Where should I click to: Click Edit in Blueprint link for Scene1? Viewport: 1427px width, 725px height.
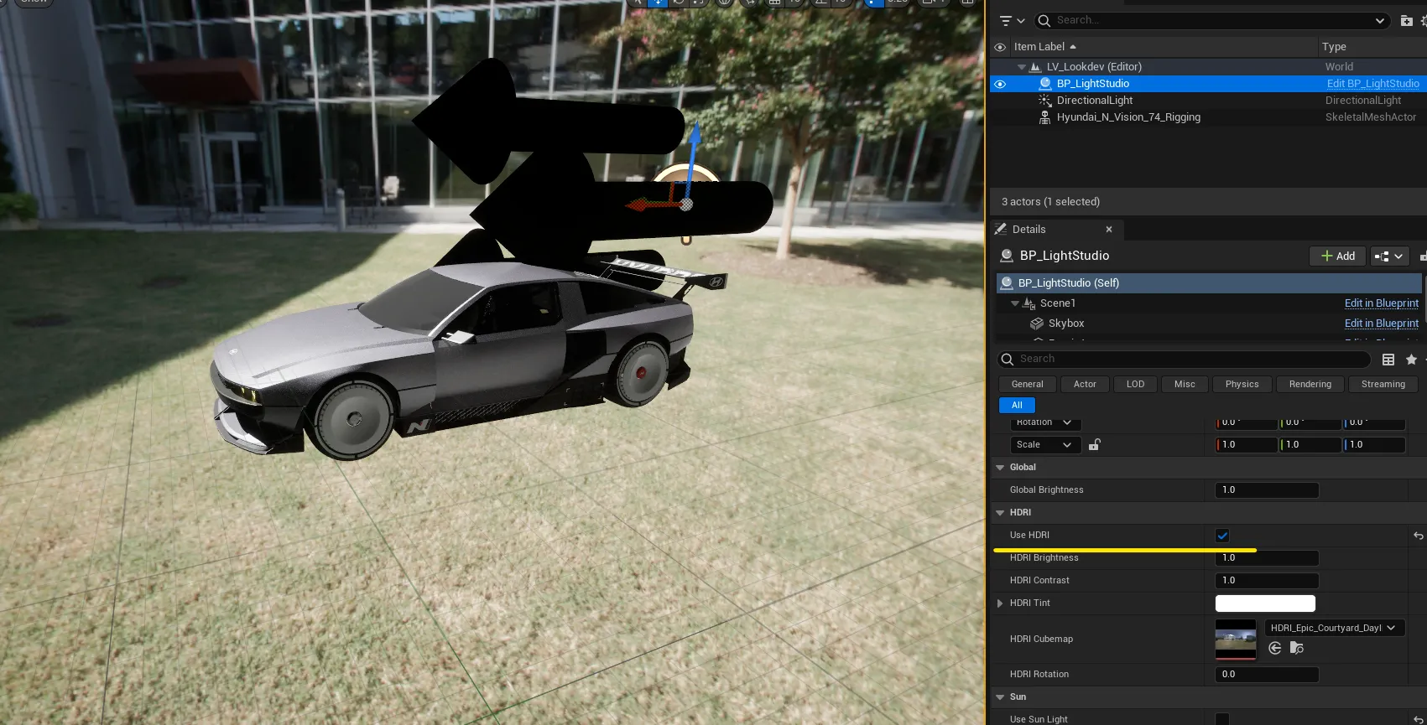1382,303
